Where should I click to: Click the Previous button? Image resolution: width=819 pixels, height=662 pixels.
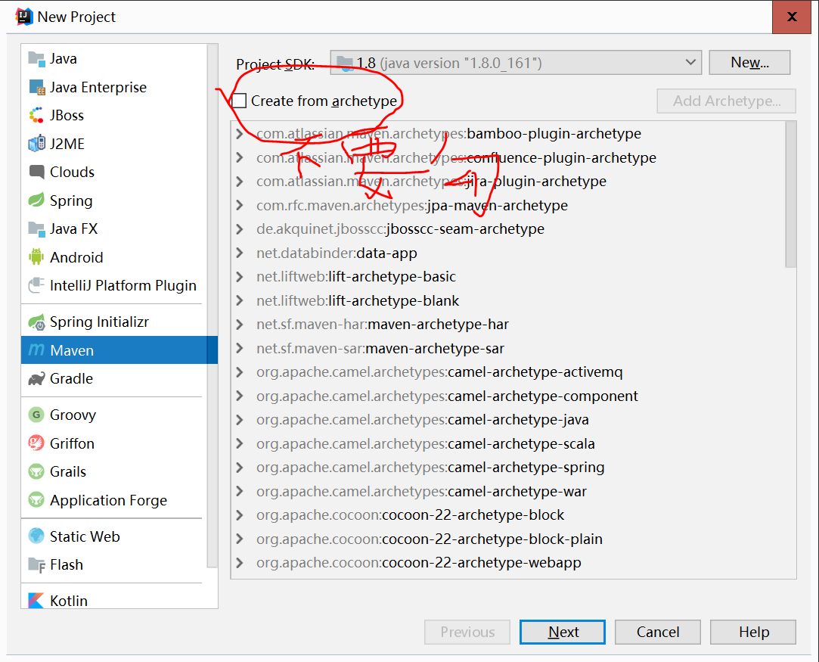467,632
